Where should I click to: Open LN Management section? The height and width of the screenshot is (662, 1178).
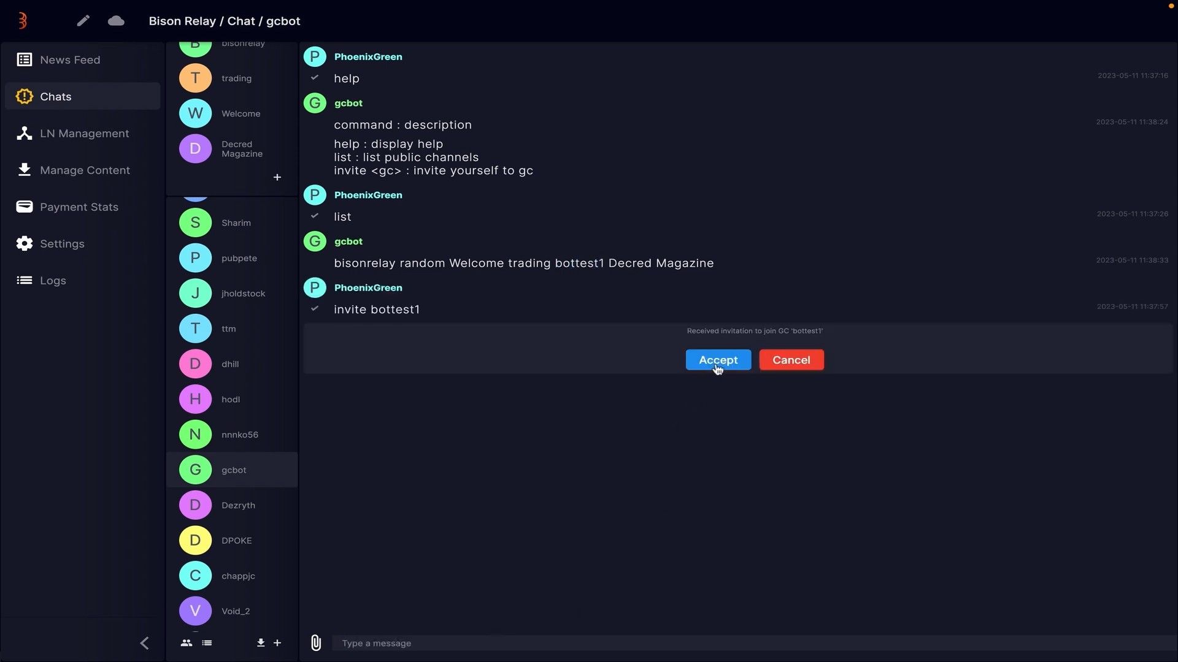(84, 133)
